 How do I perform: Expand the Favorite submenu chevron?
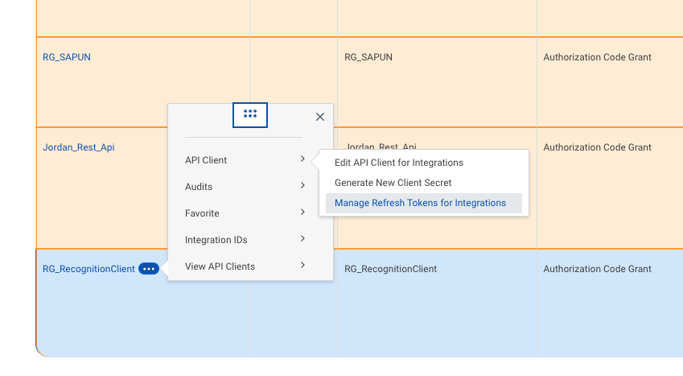302,213
